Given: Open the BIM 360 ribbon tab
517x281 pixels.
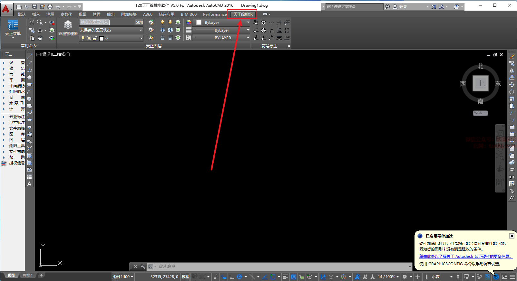Looking at the screenshot, I should [x=189, y=14].
